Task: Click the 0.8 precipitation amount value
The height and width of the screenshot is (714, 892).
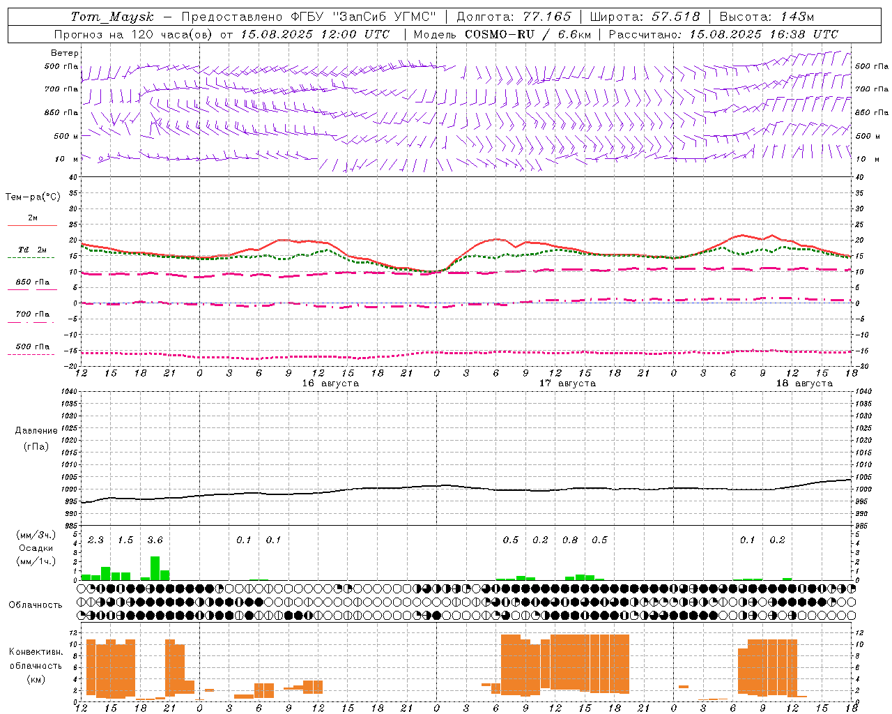Action: coord(570,540)
